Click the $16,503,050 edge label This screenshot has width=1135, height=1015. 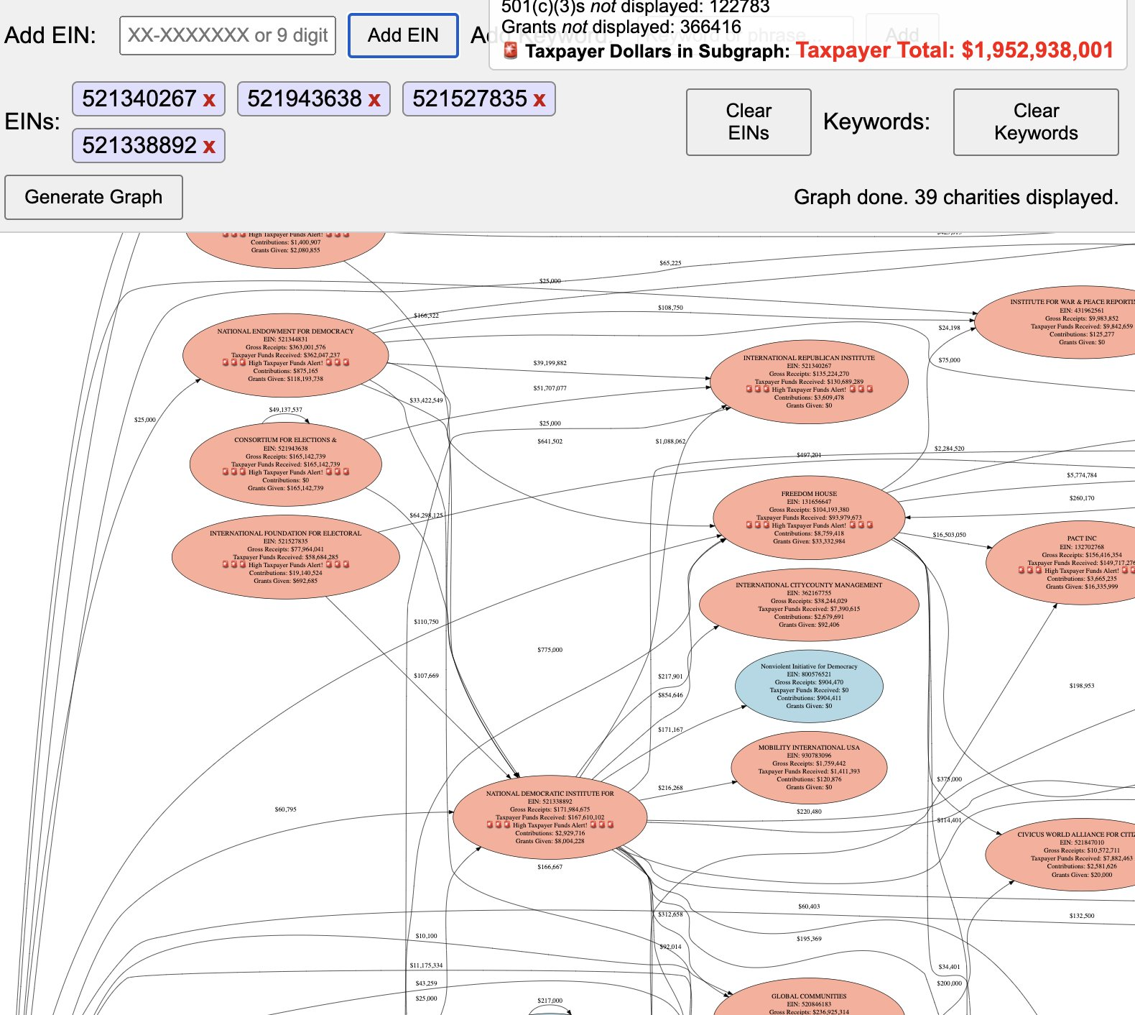click(949, 535)
